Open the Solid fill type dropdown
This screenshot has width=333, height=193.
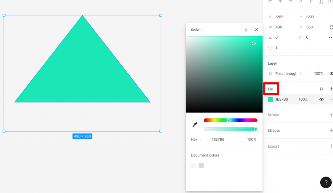pyautogui.click(x=197, y=30)
